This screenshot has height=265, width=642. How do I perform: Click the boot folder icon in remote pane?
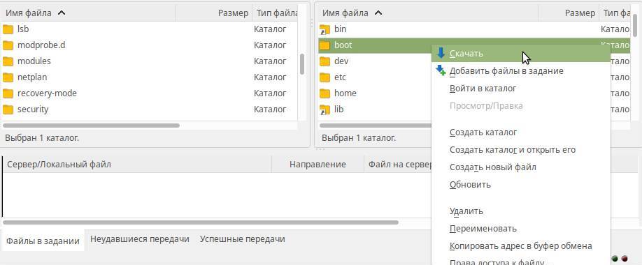324,45
